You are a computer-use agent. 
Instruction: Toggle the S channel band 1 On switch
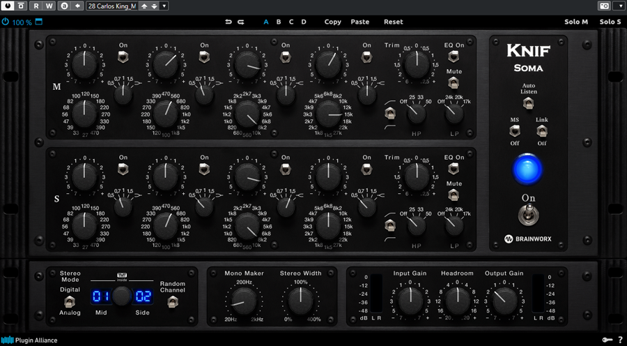coord(123,169)
